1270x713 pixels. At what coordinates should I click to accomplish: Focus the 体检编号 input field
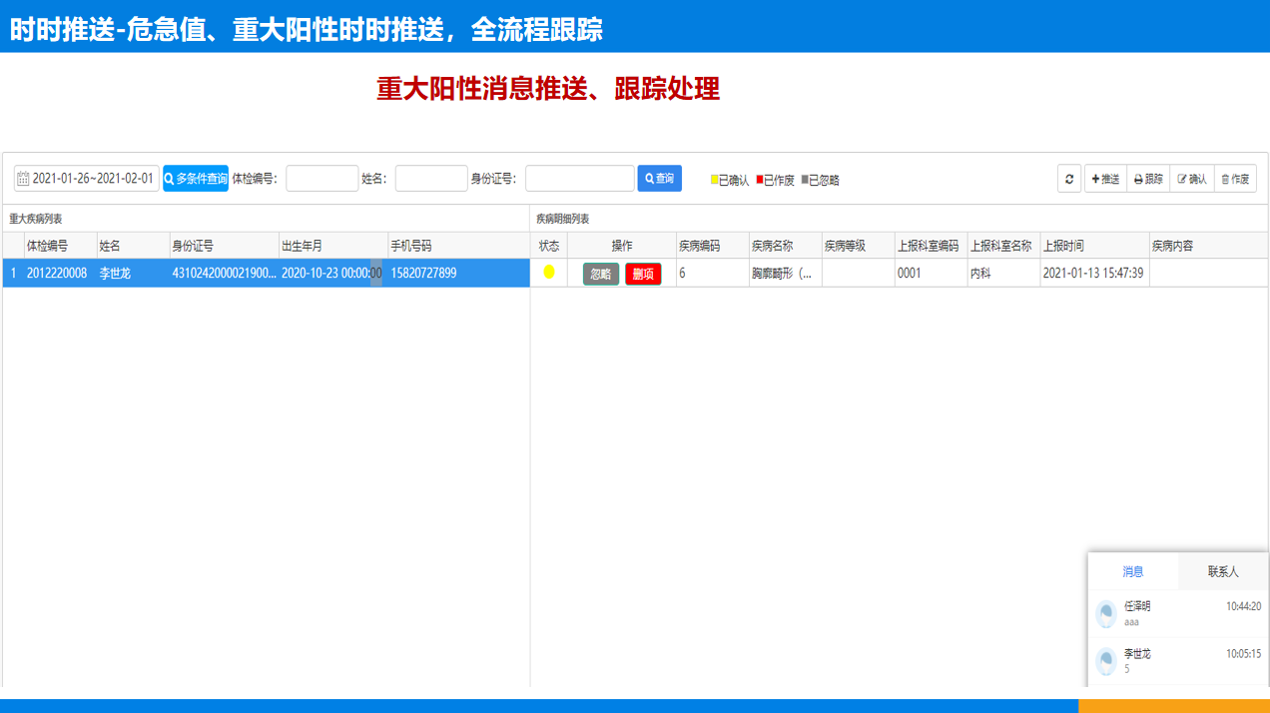(322, 179)
